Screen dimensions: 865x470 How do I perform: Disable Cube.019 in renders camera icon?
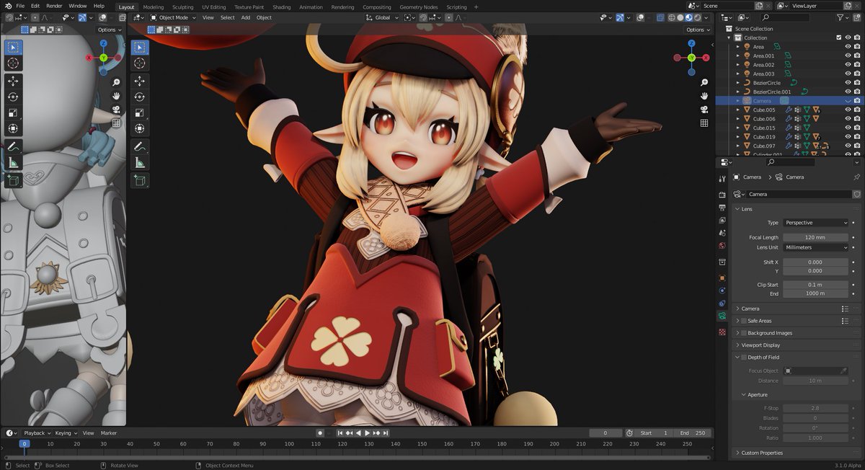(856, 137)
